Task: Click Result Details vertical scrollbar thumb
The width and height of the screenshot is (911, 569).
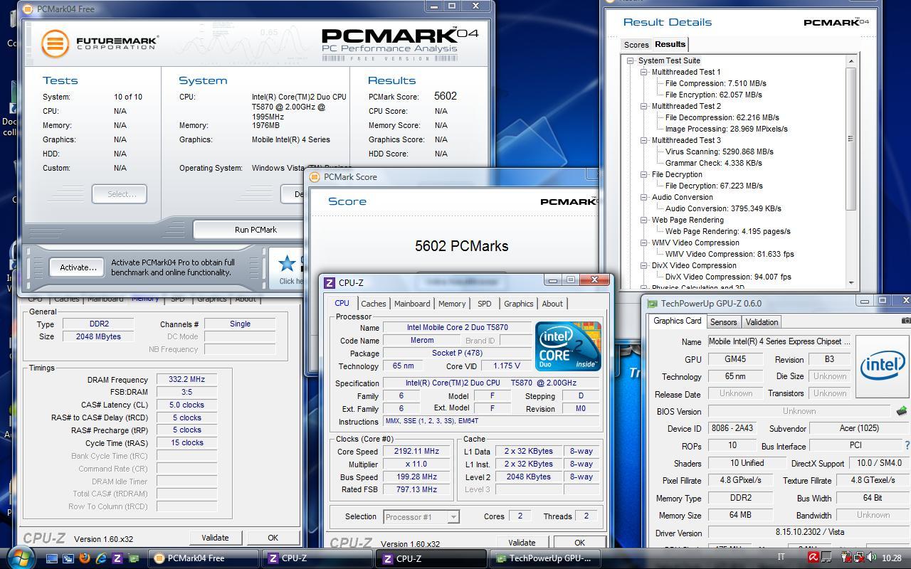Action: point(851,139)
